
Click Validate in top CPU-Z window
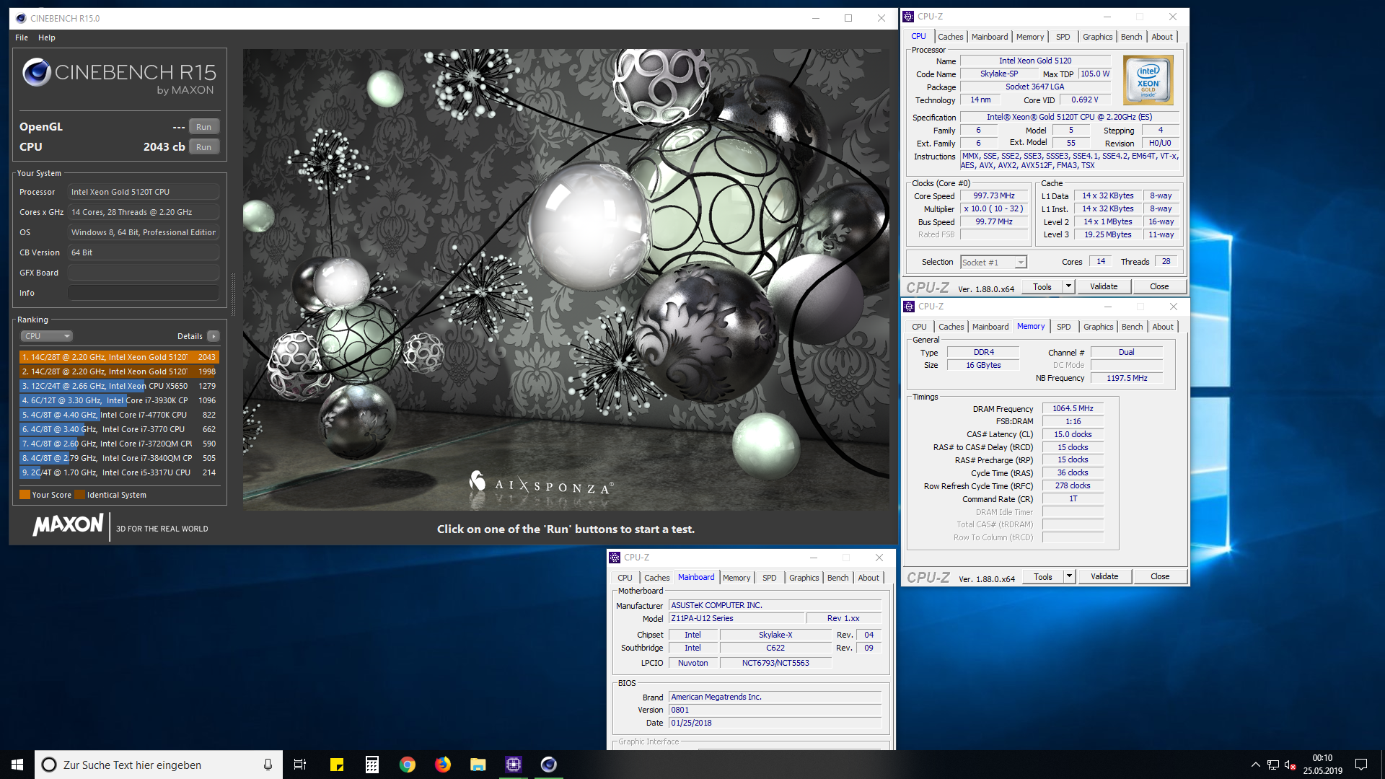click(1104, 286)
